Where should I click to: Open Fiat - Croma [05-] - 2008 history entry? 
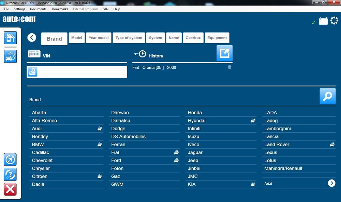[154, 67]
